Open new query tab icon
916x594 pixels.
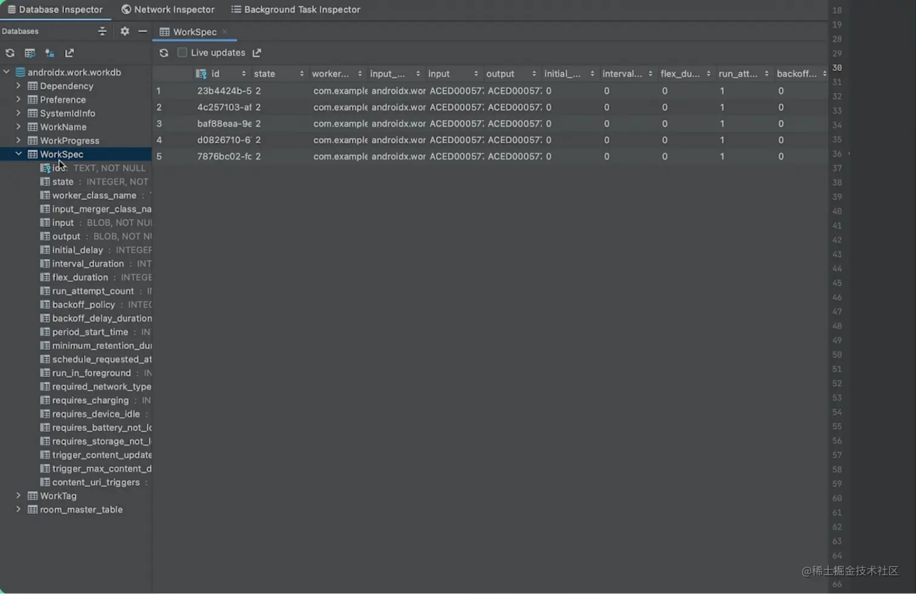click(30, 53)
